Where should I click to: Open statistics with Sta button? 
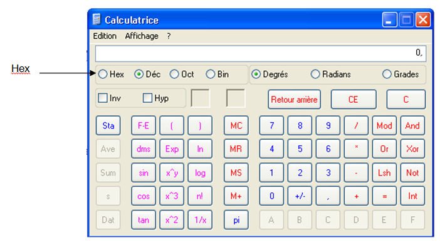108,125
